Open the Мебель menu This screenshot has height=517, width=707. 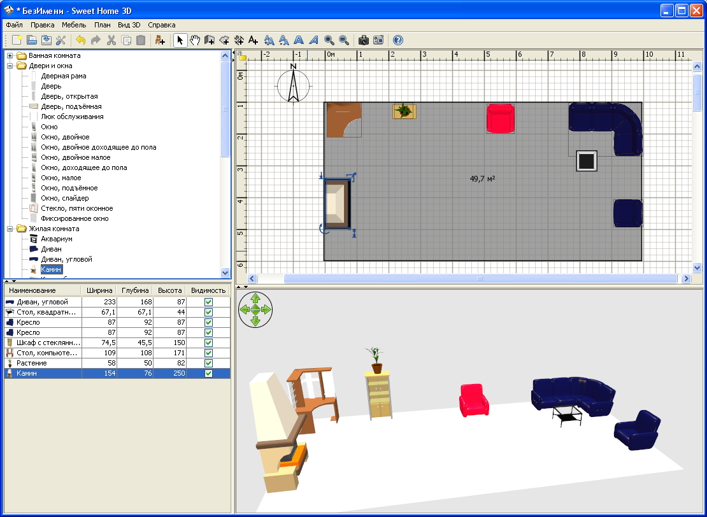coord(74,25)
